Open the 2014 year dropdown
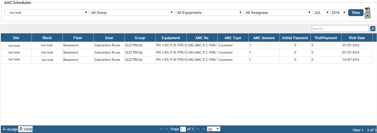The height and width of the screenshot is (133, 377). coord(339,12)
